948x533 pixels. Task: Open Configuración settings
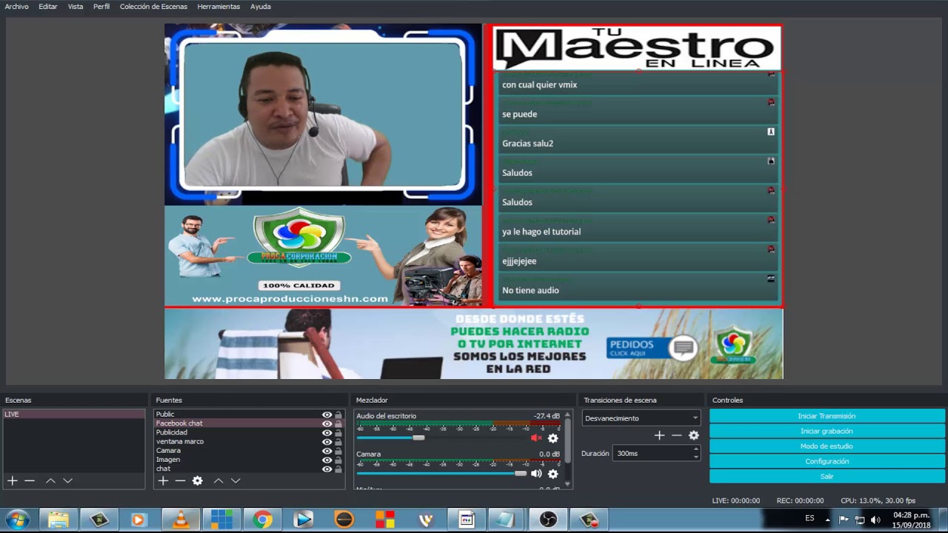click(x=827, y=461)
